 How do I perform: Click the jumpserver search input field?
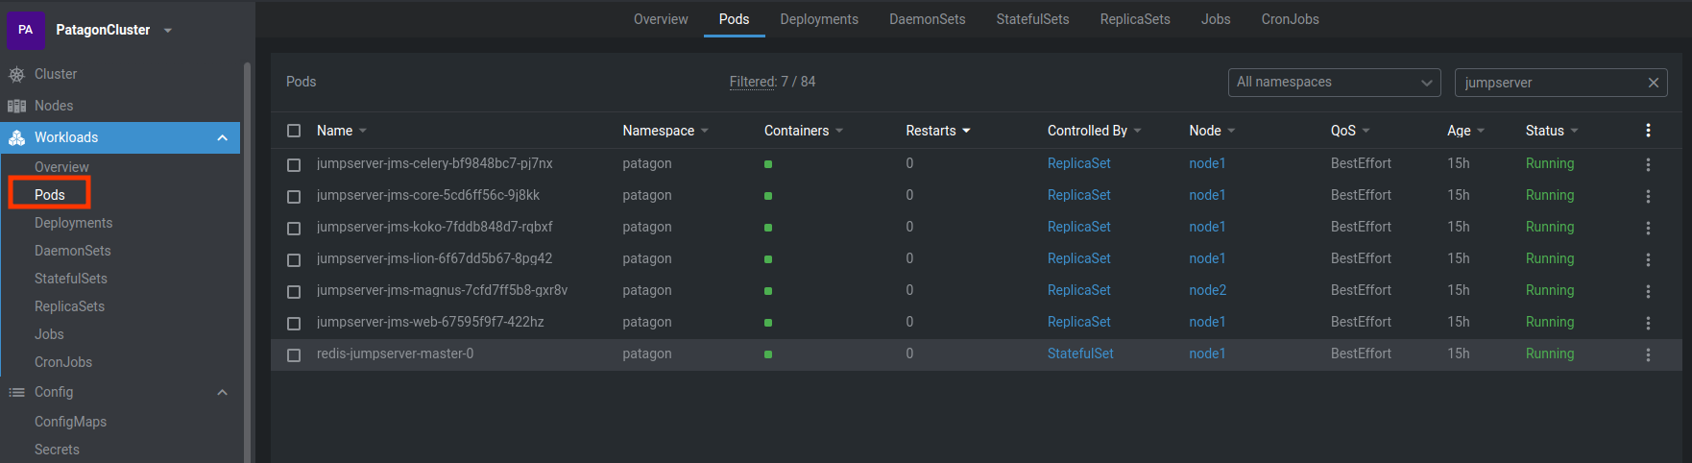(1548, 83)
